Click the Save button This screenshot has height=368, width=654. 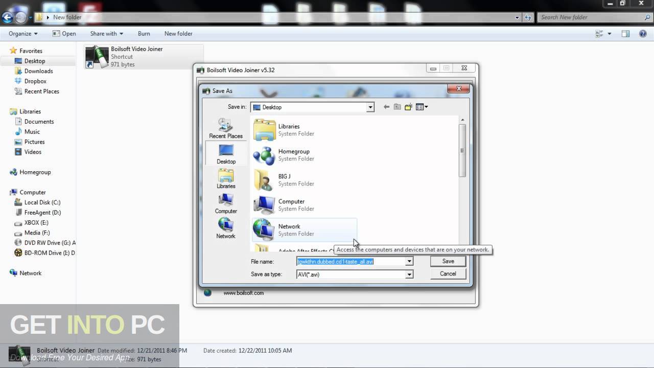coord(448,261)
